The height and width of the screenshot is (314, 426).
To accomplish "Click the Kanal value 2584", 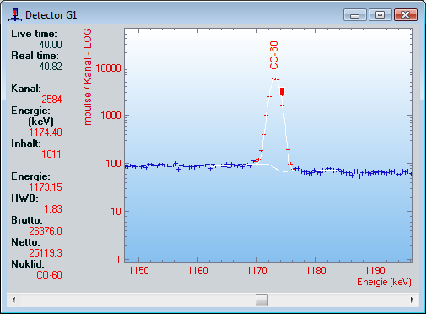I will click(x=51, y=100).
